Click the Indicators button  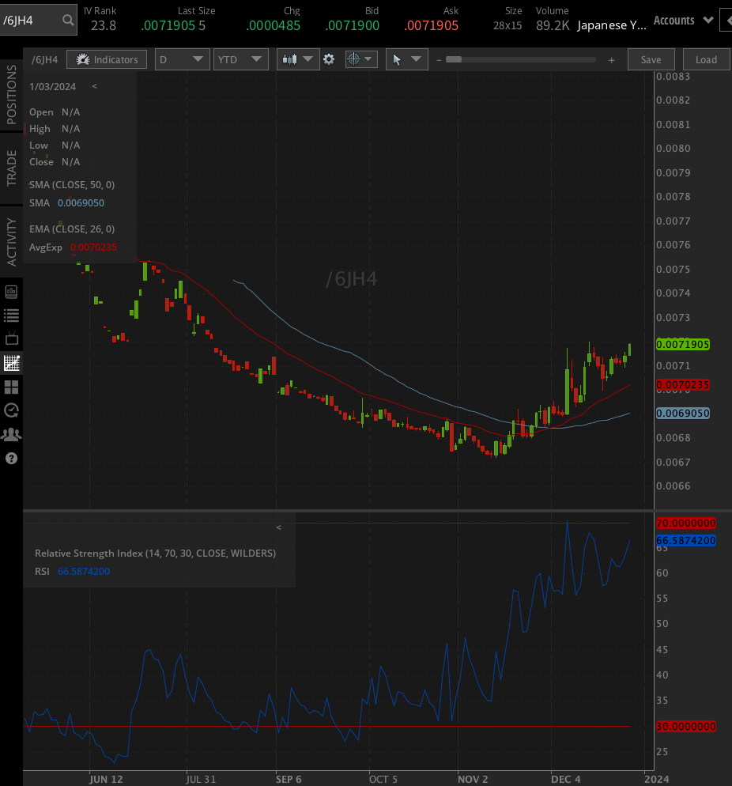(107, 59)
